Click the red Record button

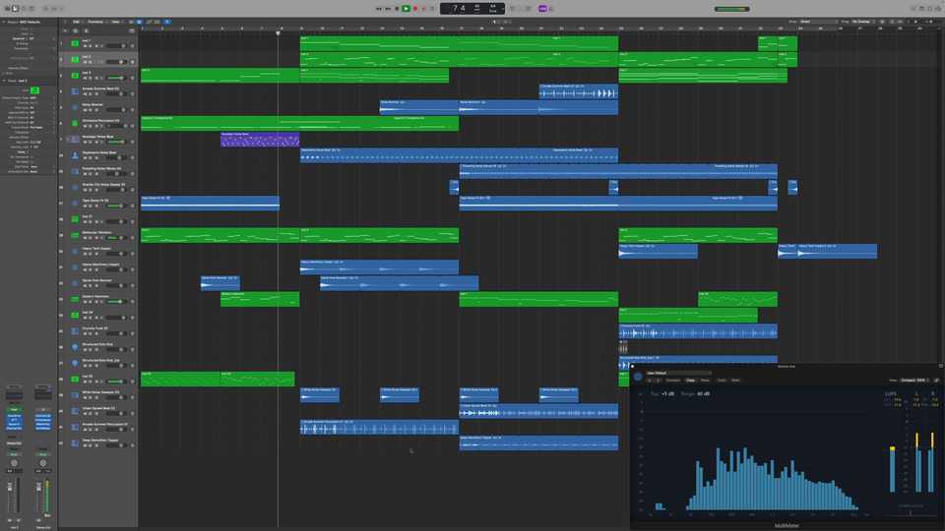click(x=414, y=9)
